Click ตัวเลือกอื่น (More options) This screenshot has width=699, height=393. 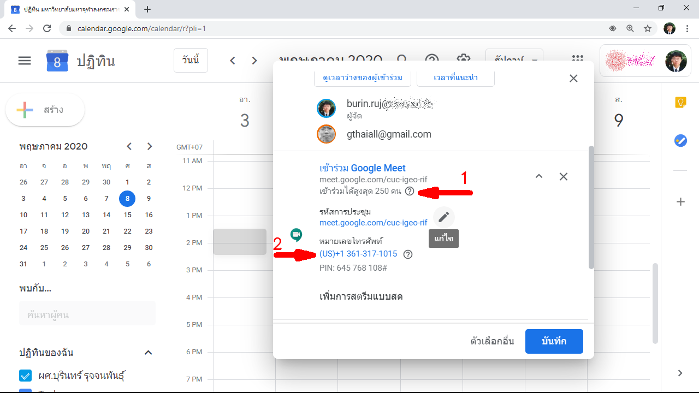coord(492,341)
